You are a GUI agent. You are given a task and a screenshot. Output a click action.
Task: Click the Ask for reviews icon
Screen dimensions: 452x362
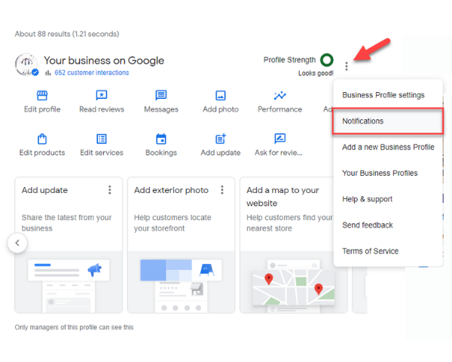(x=280, y=139)
